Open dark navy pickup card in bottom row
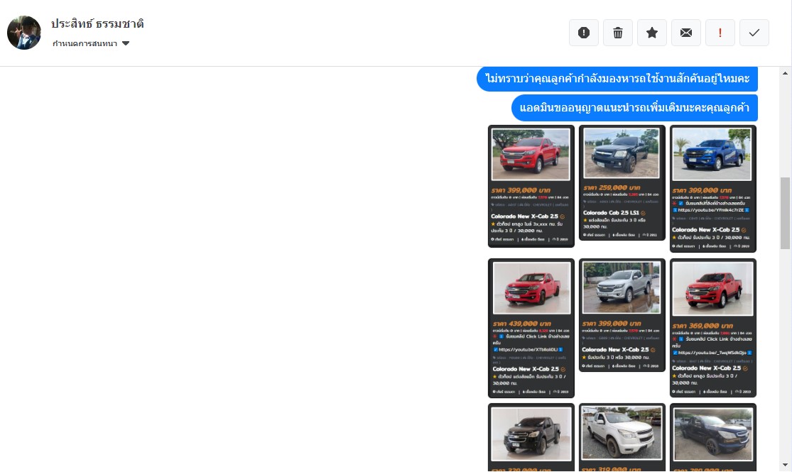Image resolution: width=792 pixels, height=472 pixels. (712, 437)
